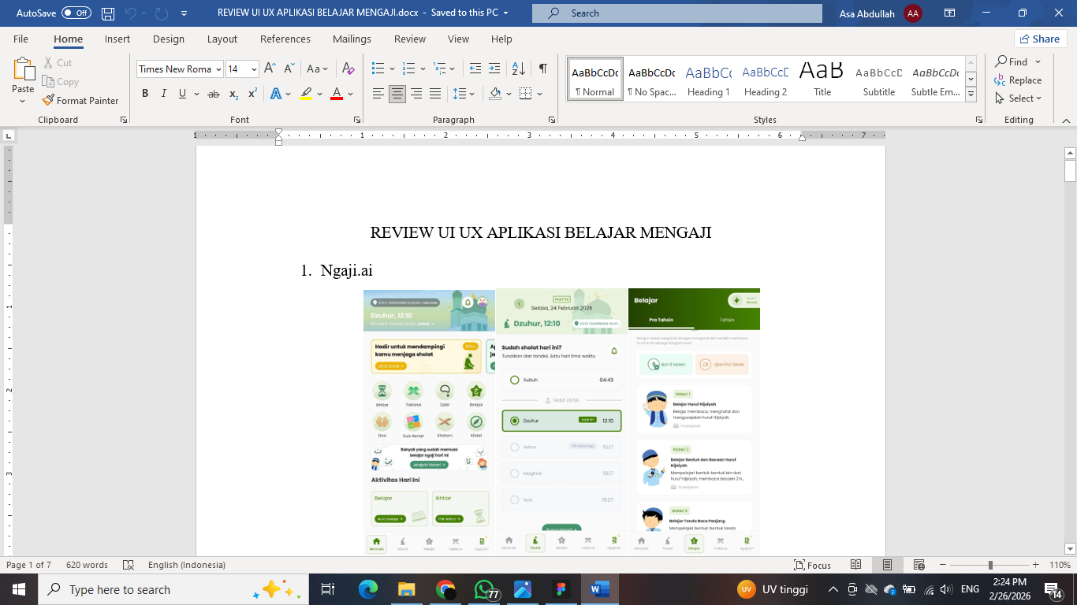This screenshot has height=605, width=1077.
Task: Open WhatsApp from the taskbar
Action: point(484,589)
